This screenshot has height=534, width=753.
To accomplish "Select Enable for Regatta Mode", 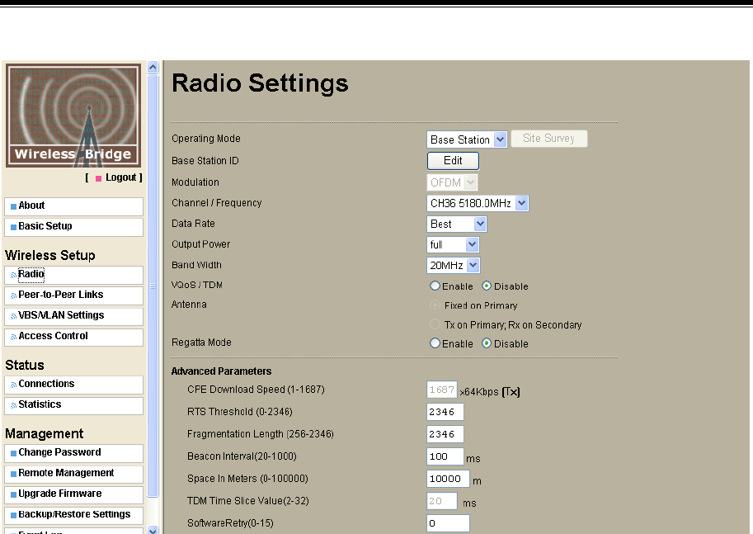I will [x=435, y=343].
